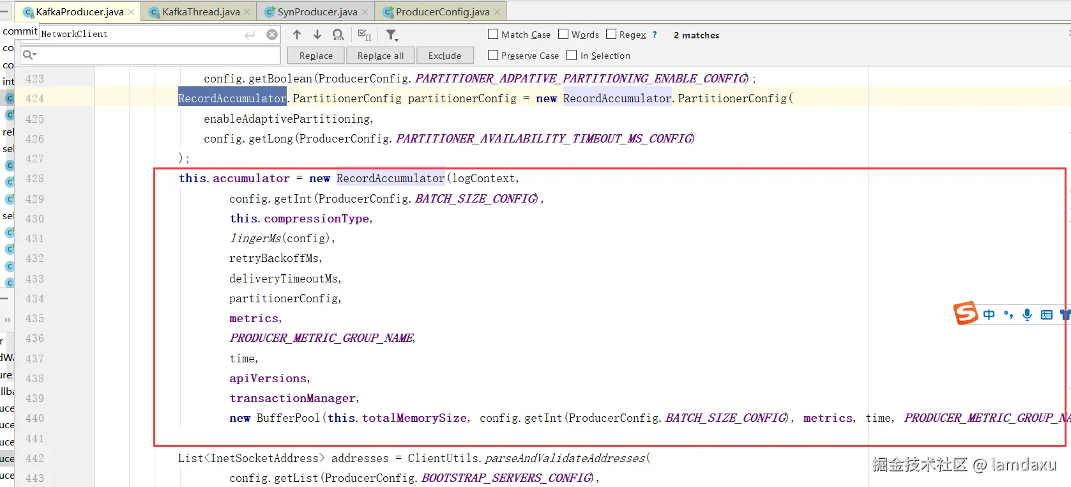Enable Match Case checkbox
This screenshot has height=487, width=1071.
pyautogui.click(x=493, y=35)
